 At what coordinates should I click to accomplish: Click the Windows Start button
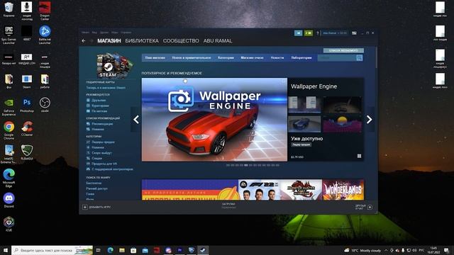tap(5, 250)
